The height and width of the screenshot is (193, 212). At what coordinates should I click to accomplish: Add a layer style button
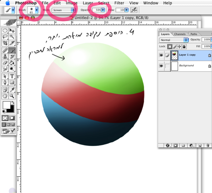pyautogui.click(x=168, y=145)
